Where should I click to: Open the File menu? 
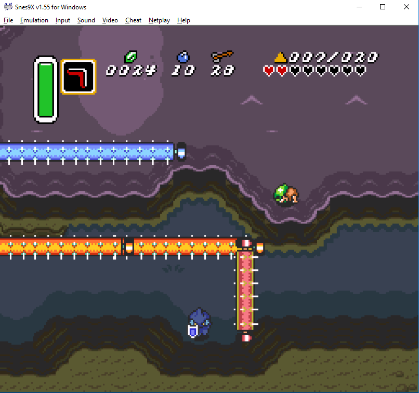coord(8,20)
